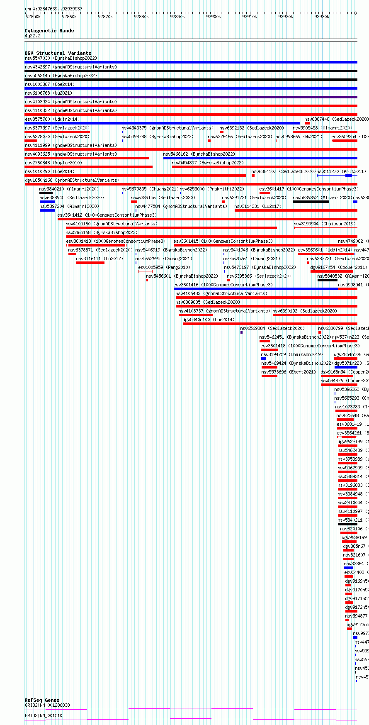Click esv3601417 1000GenomesConsortiumPhase3 label
Viewport: 369px width, 725px height.
[309, 189]
